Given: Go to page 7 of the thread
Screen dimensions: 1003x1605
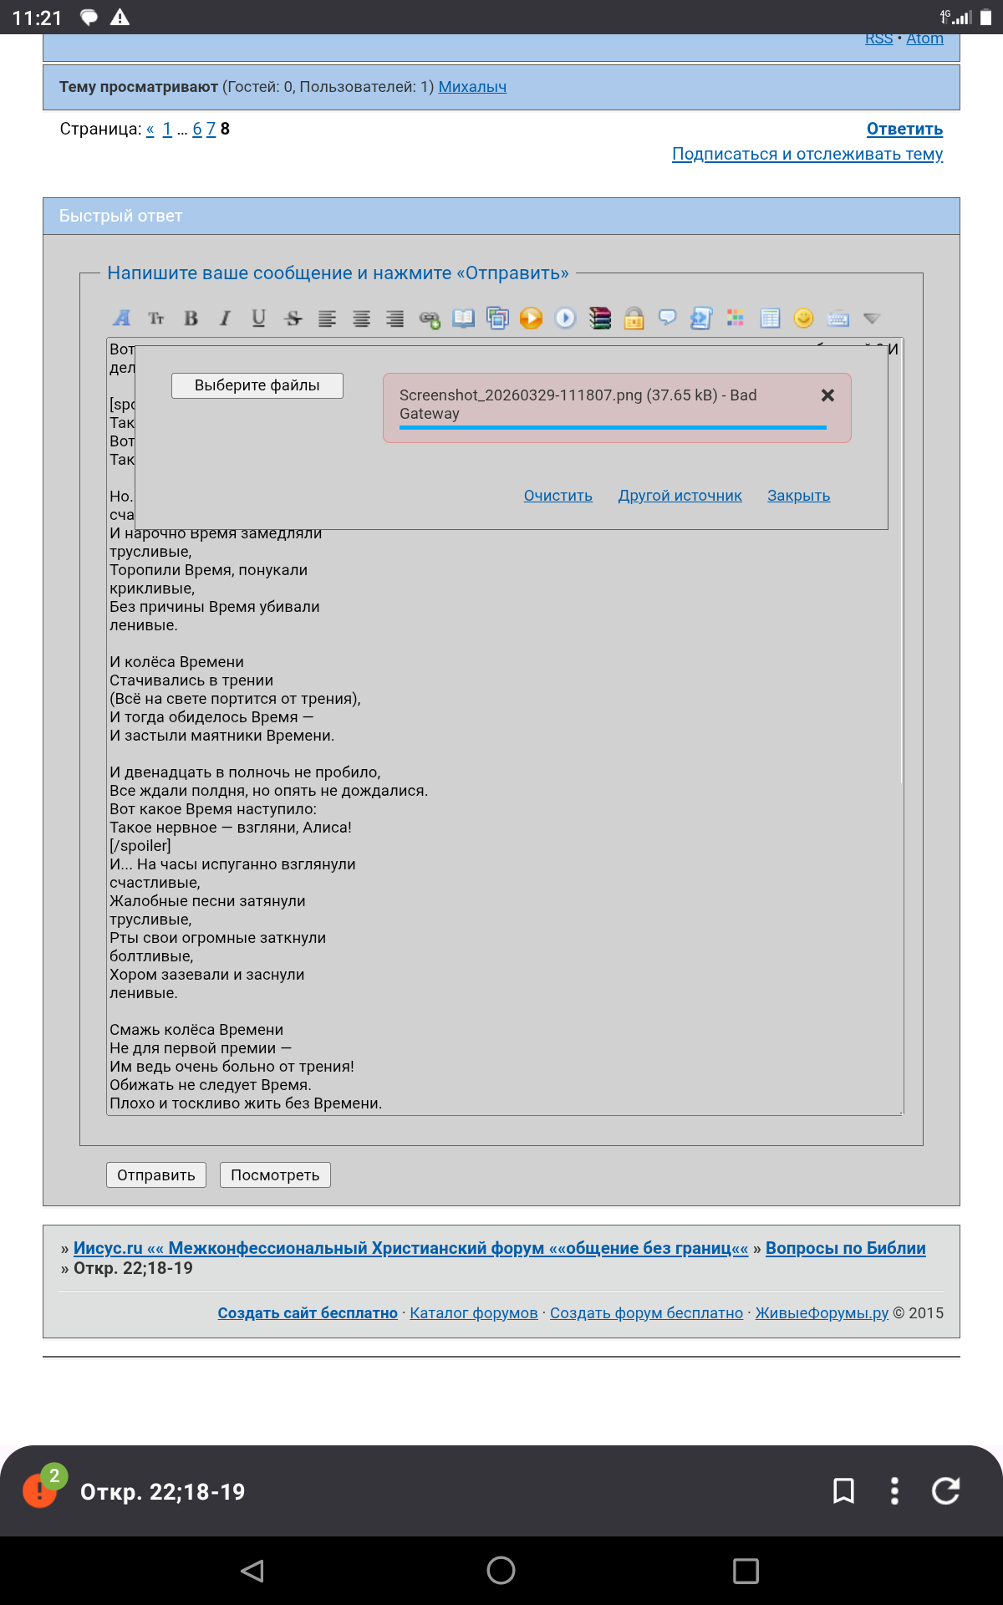Looking at the screenshot, I should pos(211,129).
